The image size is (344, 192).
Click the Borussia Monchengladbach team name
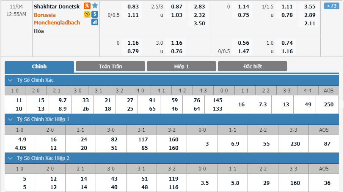click(x=57, y=19)
